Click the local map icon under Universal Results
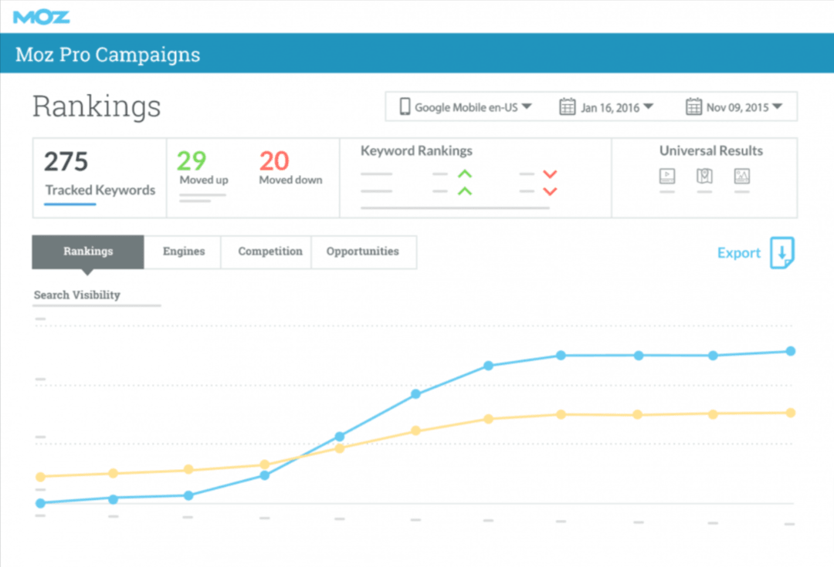This screenshot has height=567, width=834. [703, 176]
